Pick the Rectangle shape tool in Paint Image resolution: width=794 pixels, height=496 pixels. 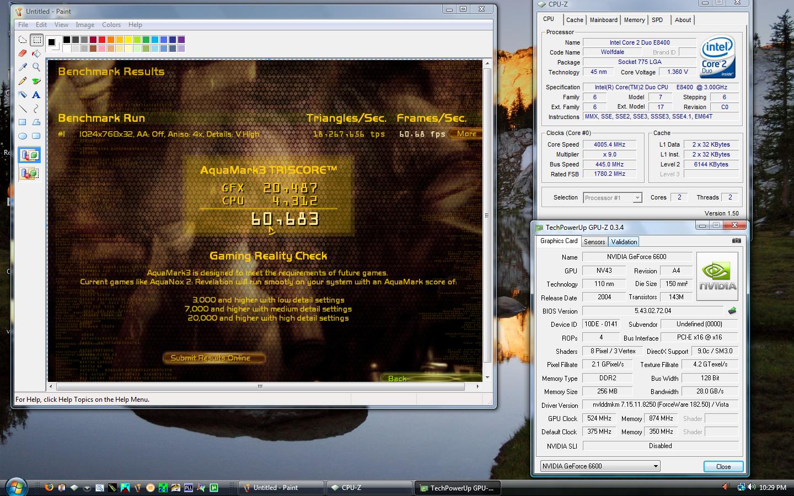(23, 122)
